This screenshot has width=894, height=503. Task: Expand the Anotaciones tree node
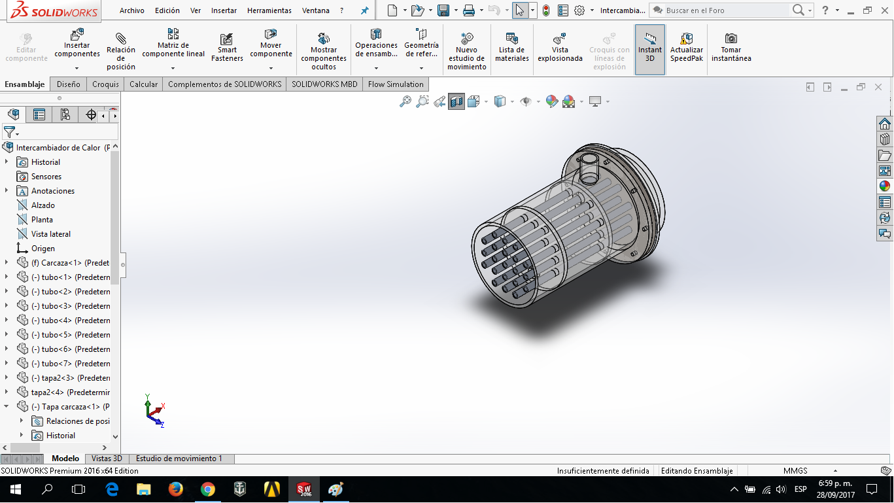pos(7,191)
